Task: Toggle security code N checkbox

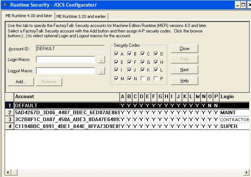Action: click(130, 78)
